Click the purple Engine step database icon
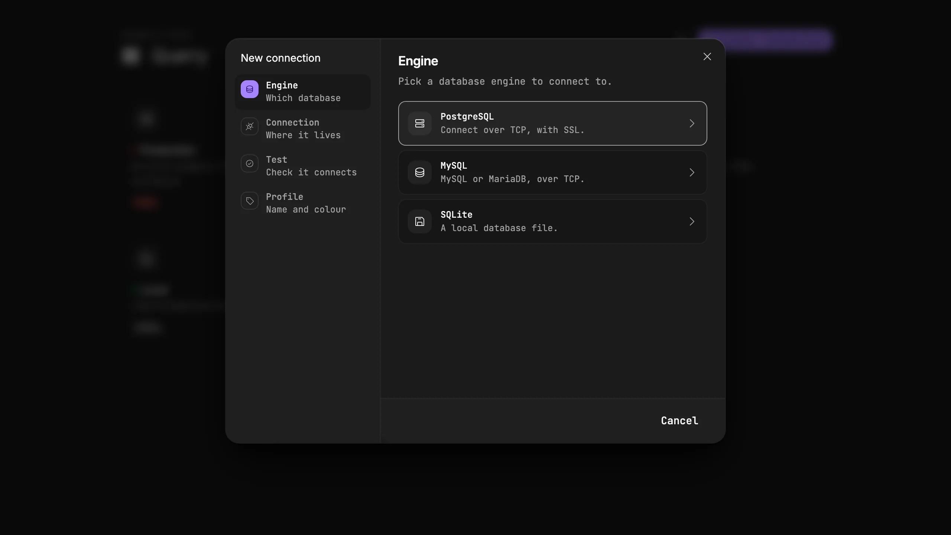The height and width of the screenshot is (535, 951). (x=250, y=89)
